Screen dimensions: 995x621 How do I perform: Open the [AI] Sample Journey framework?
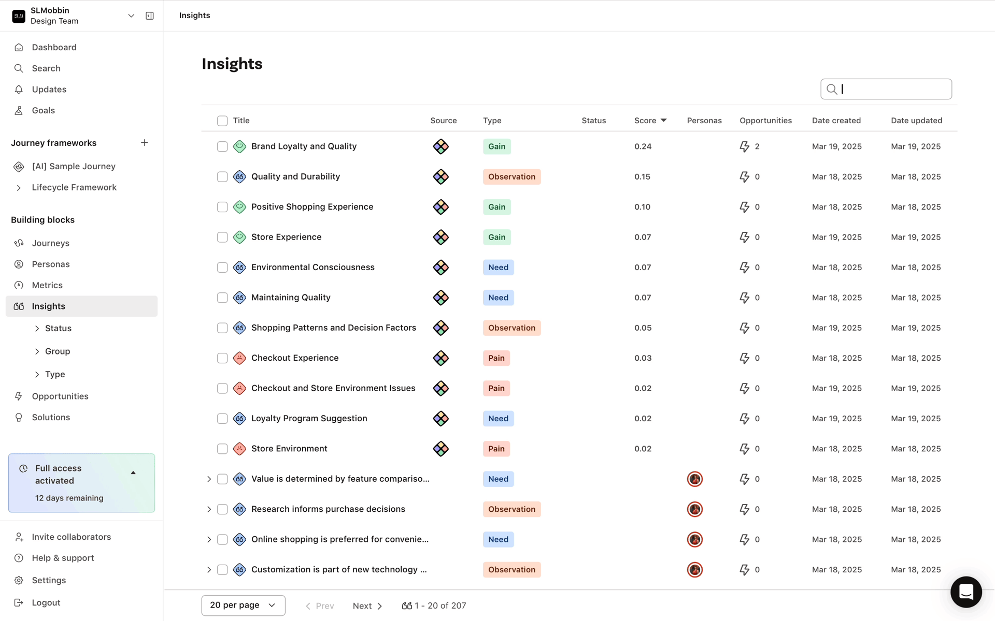click(74, 166)
